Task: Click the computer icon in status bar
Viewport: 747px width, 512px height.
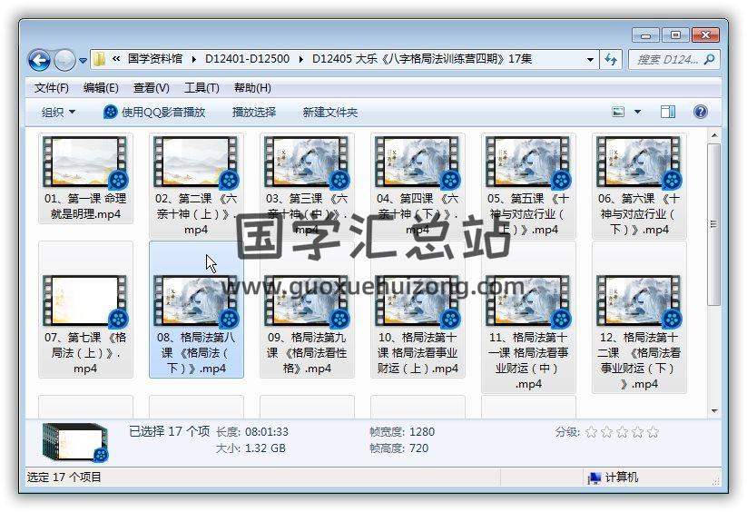Action: (x=594, y=478)
